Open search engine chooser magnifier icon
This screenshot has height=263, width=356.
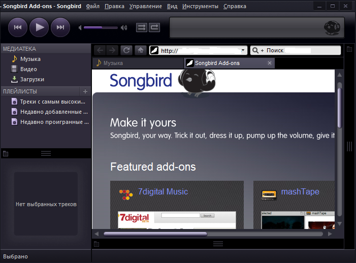(255, 50)
